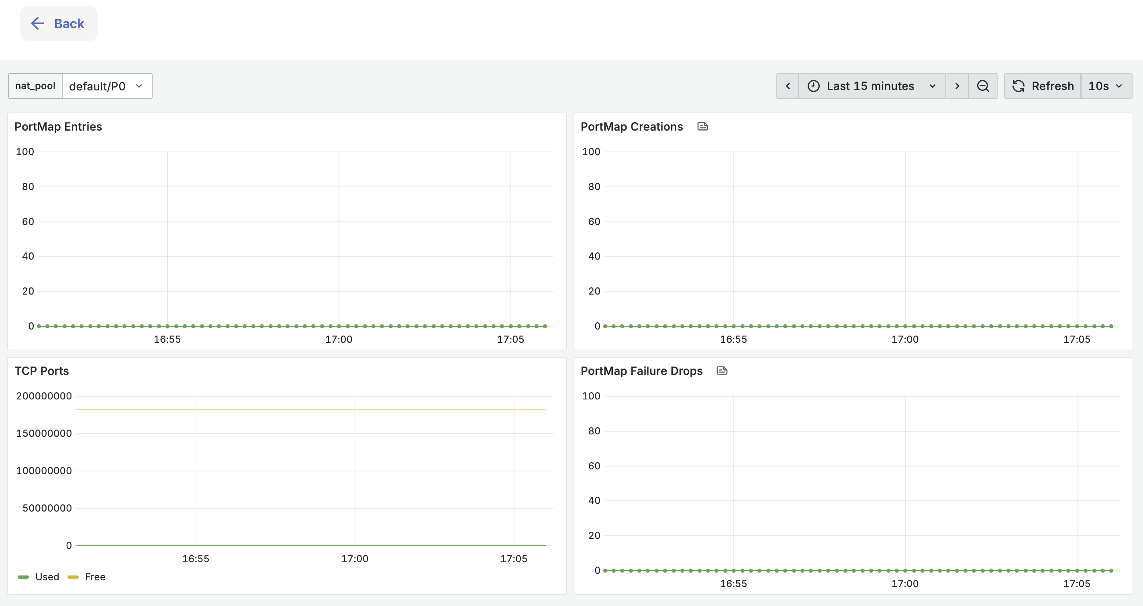Viewport: 1143px width, 606px height.
Task: Open the PortMap Creations panel title menu
Action: pos(631,127)
